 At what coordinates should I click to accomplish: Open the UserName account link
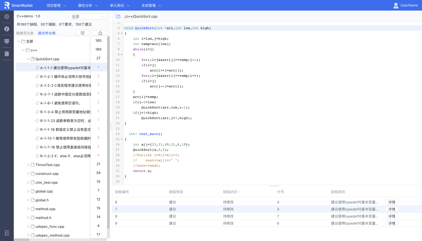pyautogui.click(x=406, y=5)
